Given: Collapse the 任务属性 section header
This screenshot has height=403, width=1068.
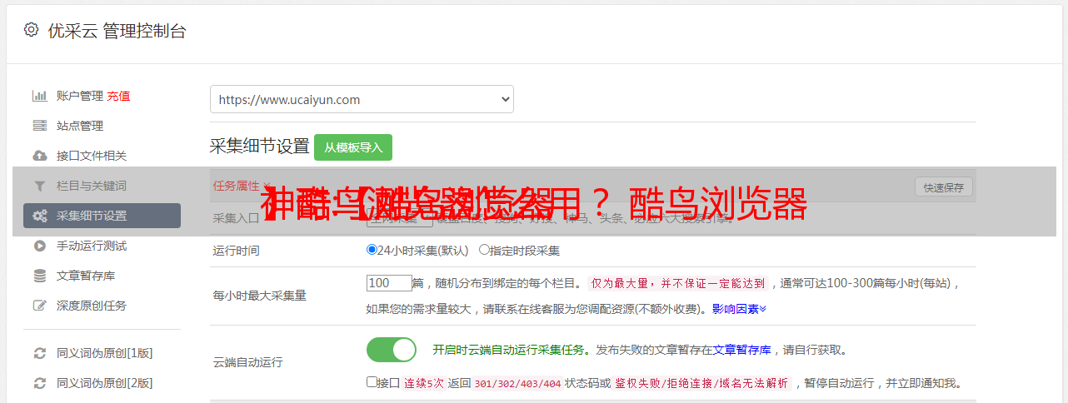Looking at the screenshot, I should pos(242,186).
